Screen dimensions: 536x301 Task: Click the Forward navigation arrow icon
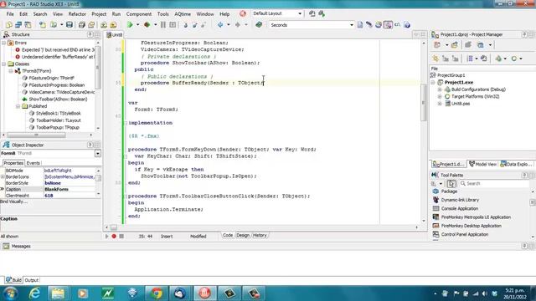pyautogui.click(x=238, y=24)
